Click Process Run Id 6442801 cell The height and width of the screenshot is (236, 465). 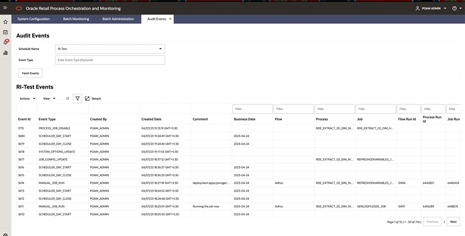pos(428,183)
